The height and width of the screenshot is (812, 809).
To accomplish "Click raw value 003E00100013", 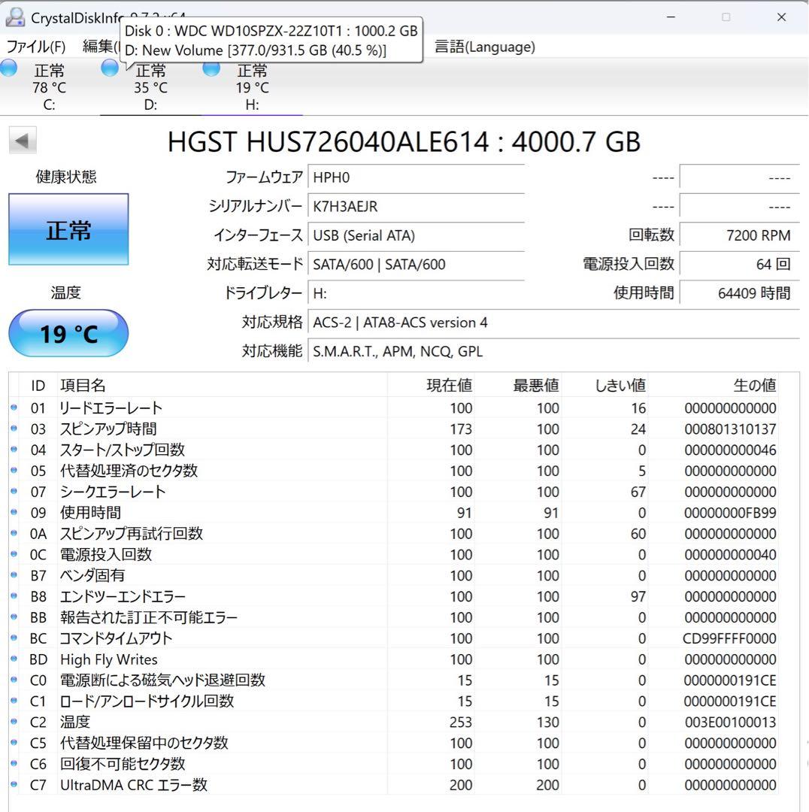I will (x=730, y=722).
